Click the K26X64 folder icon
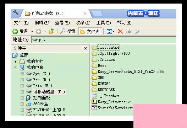This screenshot has height=128, width=187. (x=94, y=84)
